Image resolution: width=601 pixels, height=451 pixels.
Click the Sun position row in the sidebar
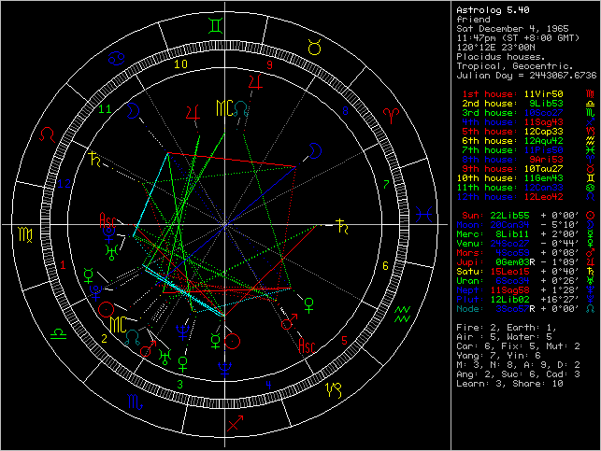(x=522, y=214)
